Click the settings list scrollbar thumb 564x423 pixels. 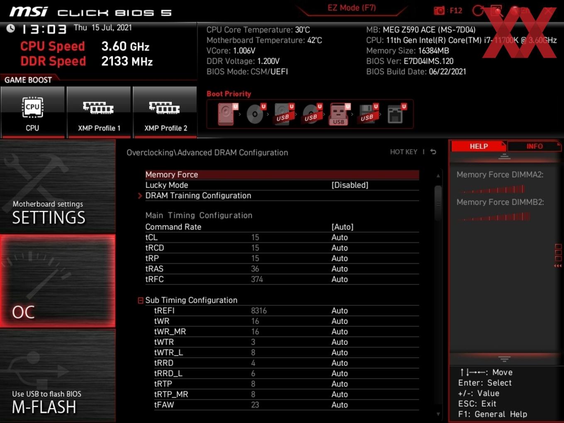[438, 203]
